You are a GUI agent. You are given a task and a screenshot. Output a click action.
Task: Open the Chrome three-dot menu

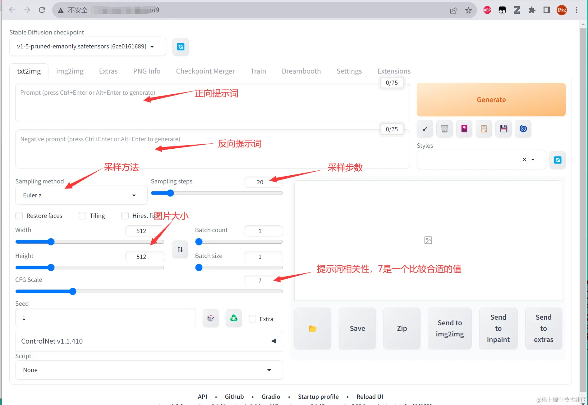coord(577,10)
